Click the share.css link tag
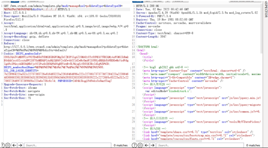Screen dimensions: 268x148 (x=198, y=132)
